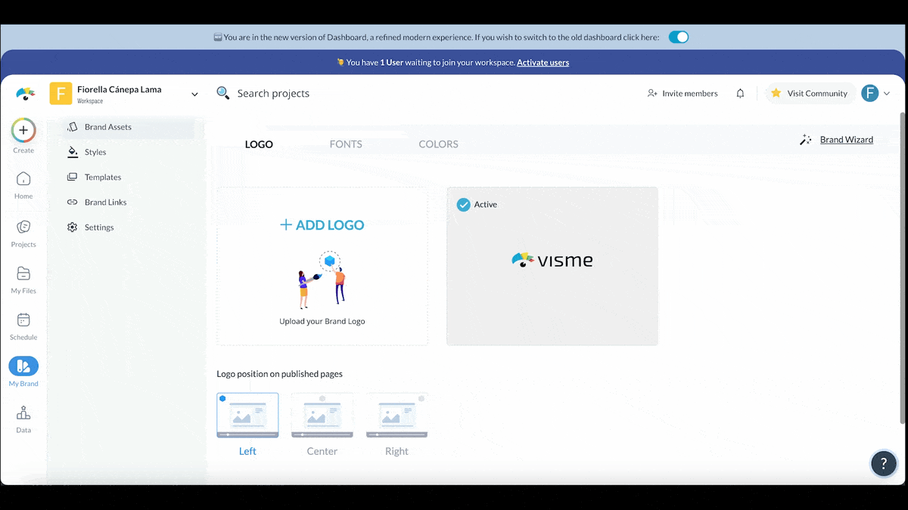Open the COLORS tab
Viewport: 908px width, 510px height.
pos(438,144)
